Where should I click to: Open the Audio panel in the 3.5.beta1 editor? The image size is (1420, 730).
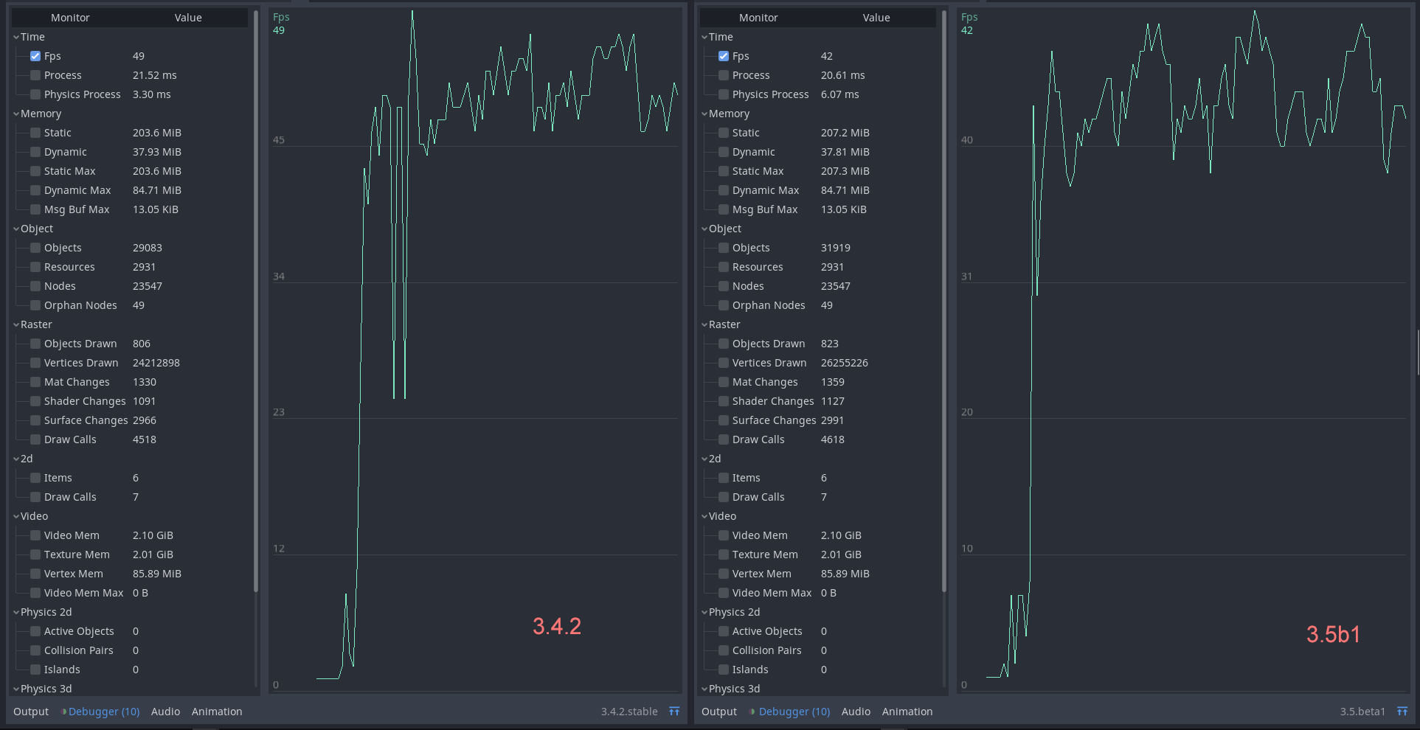pyautogui.click(x=856, y=711)
